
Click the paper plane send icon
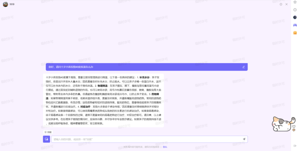(244, 139)
